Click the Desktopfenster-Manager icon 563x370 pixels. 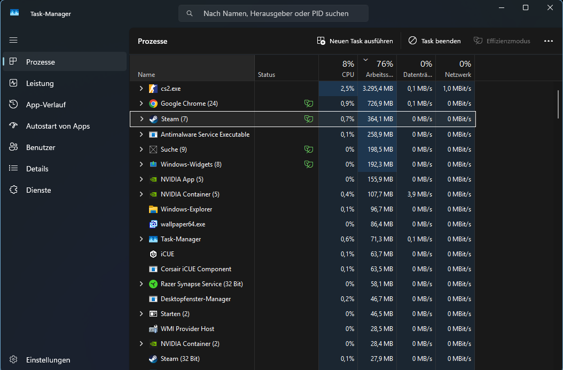153,299
